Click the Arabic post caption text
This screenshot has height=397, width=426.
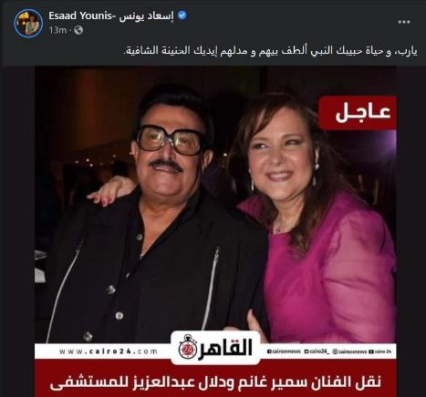tap(271, 50)
